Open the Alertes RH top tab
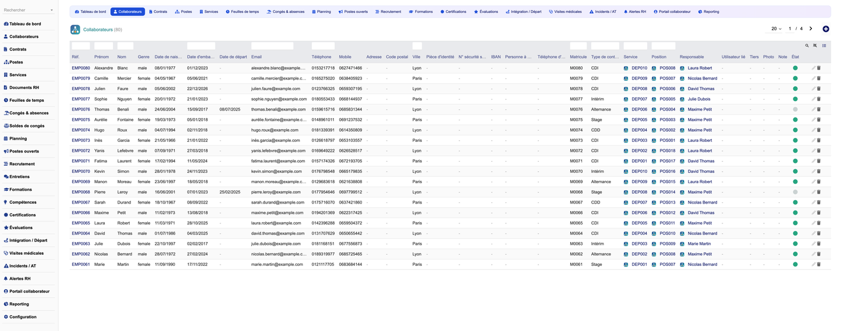Viewport: 841px width, 331px height. [x=635, y=12]
